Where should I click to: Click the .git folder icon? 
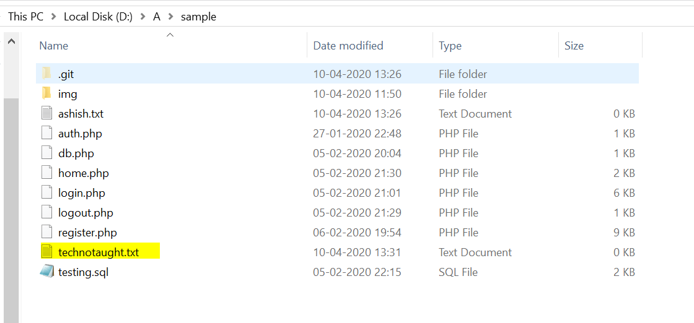pyautogui.click(x=47, y=74)
